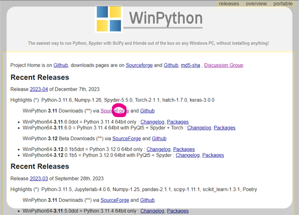Click the WinPython logo image
The width and height of the screenshot is (299, 215).
coord(109,18)
